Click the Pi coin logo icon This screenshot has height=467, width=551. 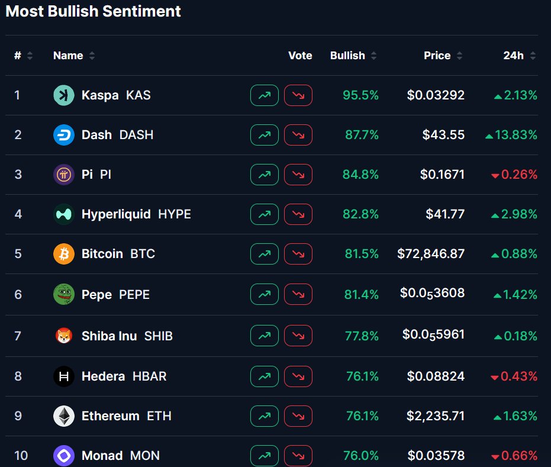(x=64, y=175)
